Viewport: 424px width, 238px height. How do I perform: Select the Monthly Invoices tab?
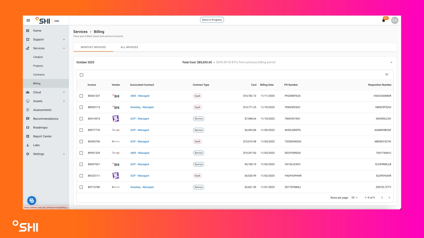pyautogui.click(x=93, y=47)
